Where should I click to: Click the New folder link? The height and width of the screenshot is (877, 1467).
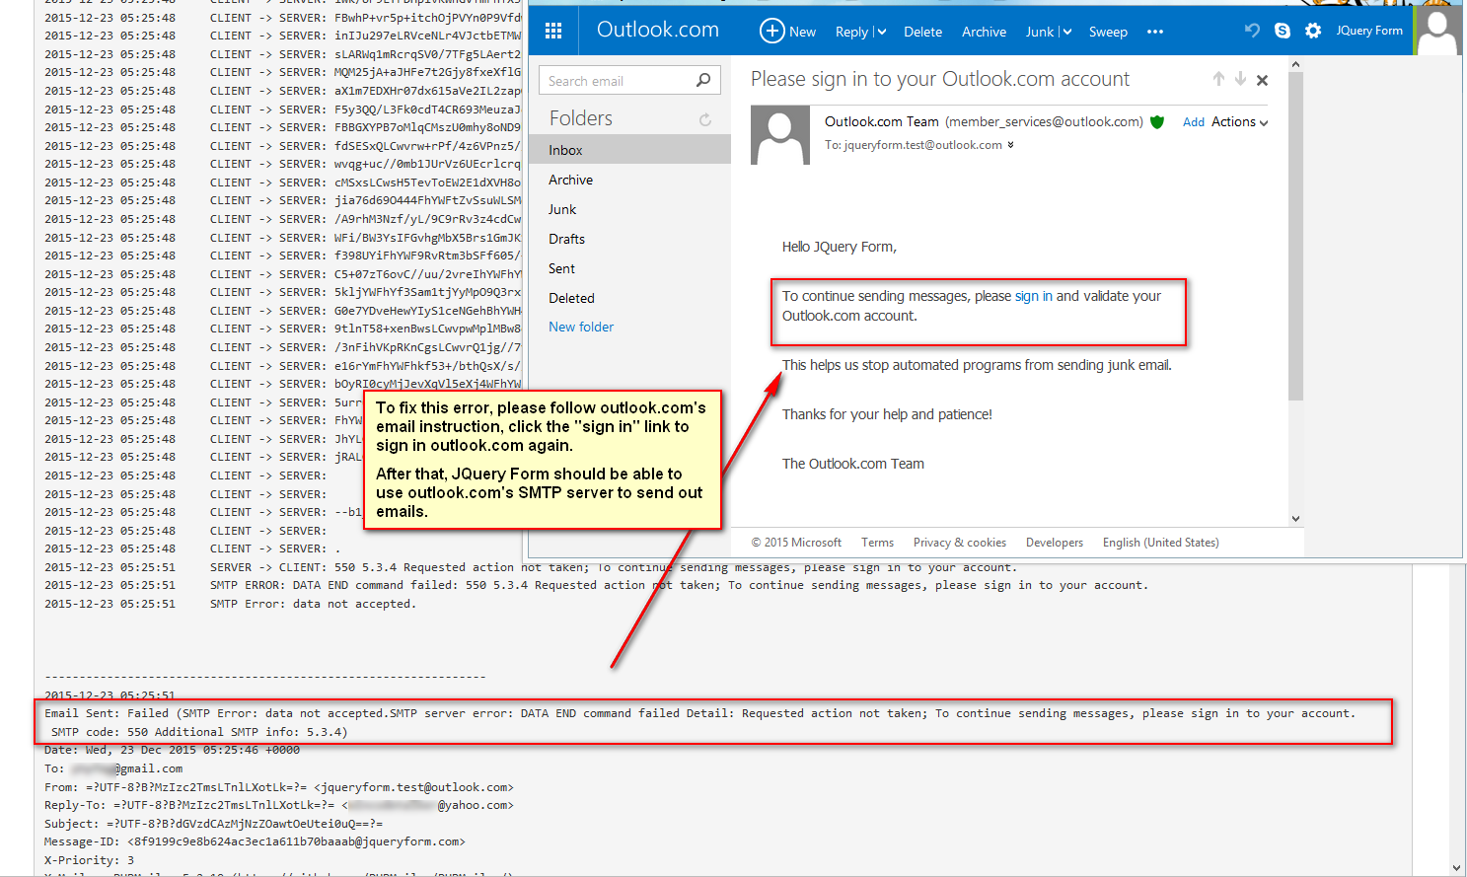tap(581, 327)
